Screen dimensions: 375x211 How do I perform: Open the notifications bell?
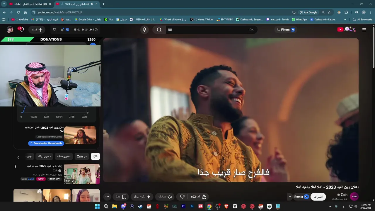pyautogui.click(x=22, y=30)
